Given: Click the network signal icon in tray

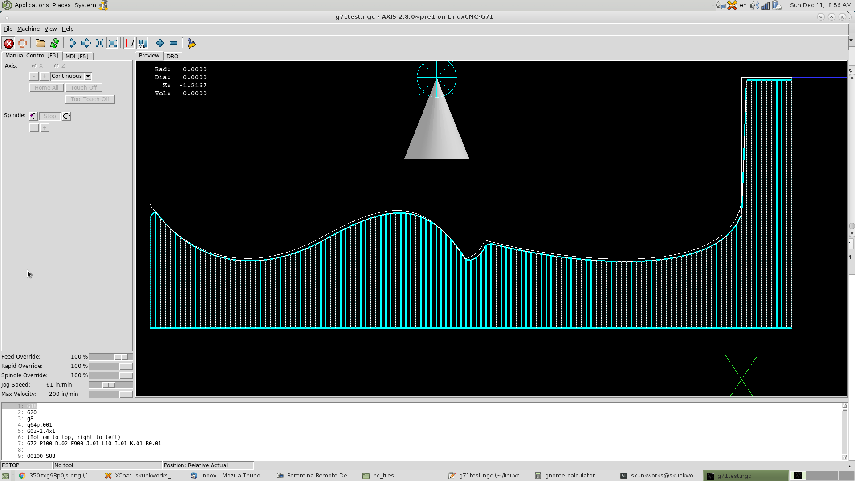Looking at the screenshot, I should click(765, 5).
